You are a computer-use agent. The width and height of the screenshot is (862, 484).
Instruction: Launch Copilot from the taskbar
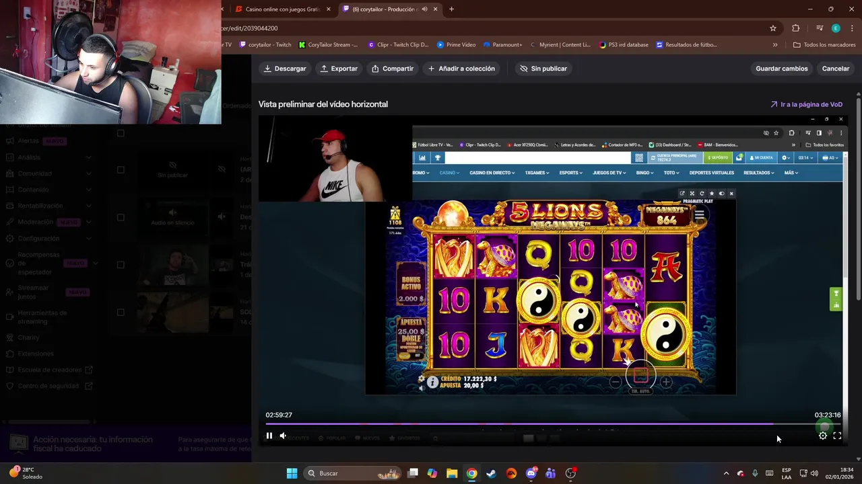click(432, 473)
